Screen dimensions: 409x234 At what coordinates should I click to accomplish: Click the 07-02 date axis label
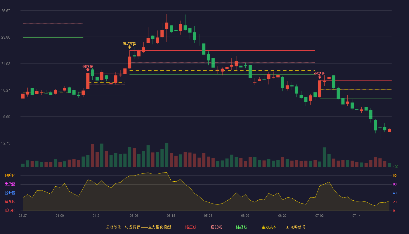pyautogui.click(x=319, y=216)
